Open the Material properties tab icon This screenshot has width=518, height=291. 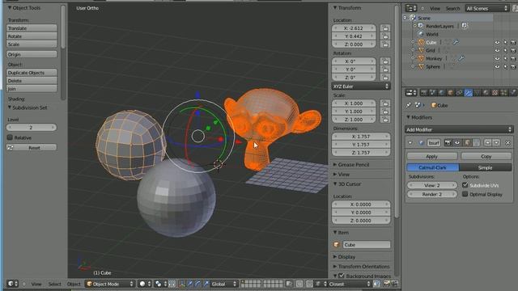tap(486, 93)
